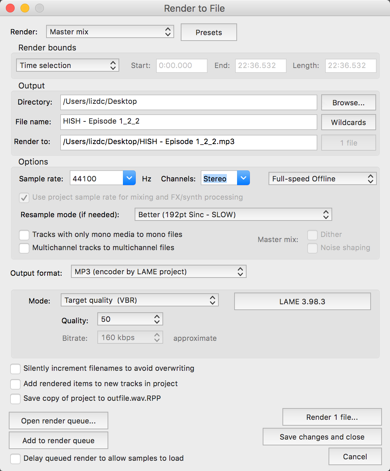Open the Render source Master mix dropdown
The image size is (390, 471).
[110, 32]
